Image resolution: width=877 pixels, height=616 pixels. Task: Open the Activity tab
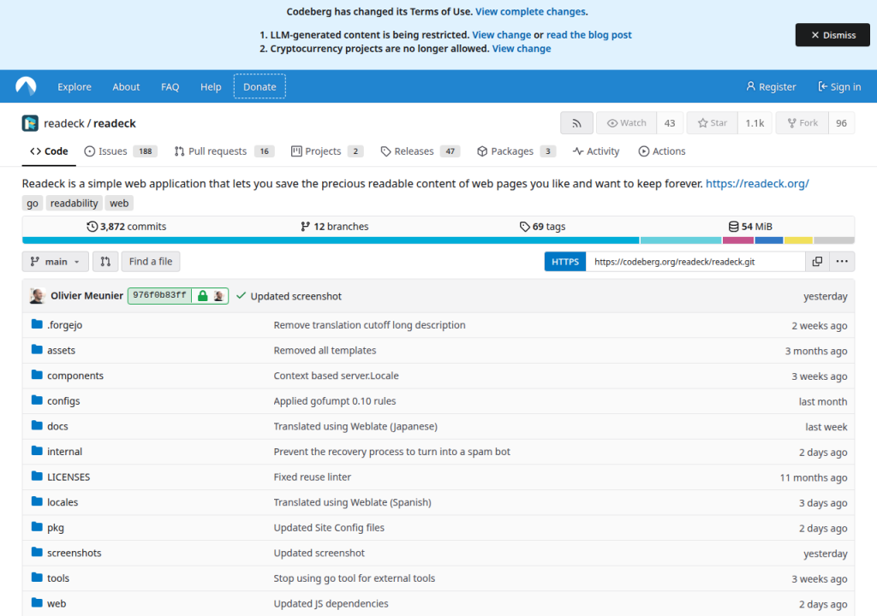596,151
